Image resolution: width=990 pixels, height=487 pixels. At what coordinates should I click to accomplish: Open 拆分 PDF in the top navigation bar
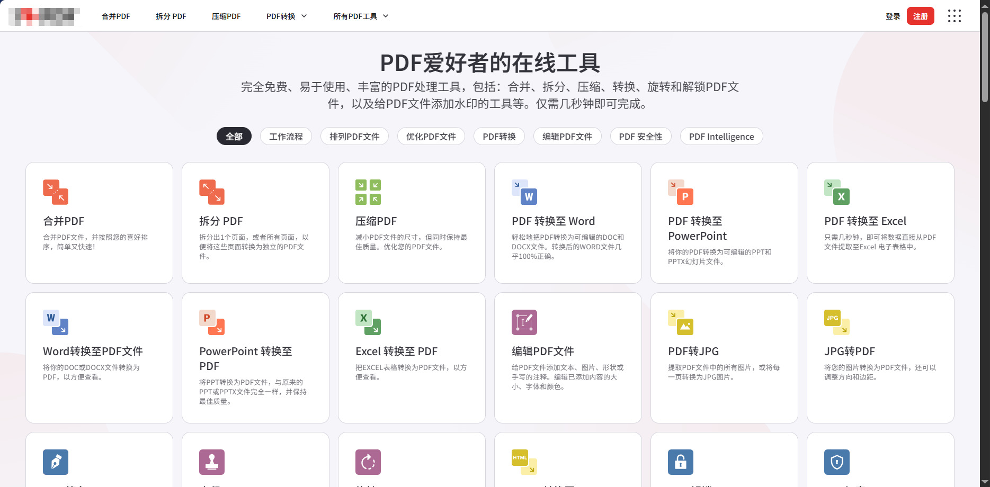[x=171, y=16]
